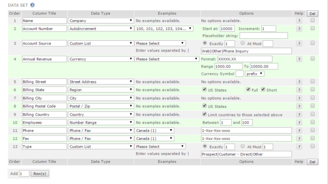Check the delete box for Name row

313,20
